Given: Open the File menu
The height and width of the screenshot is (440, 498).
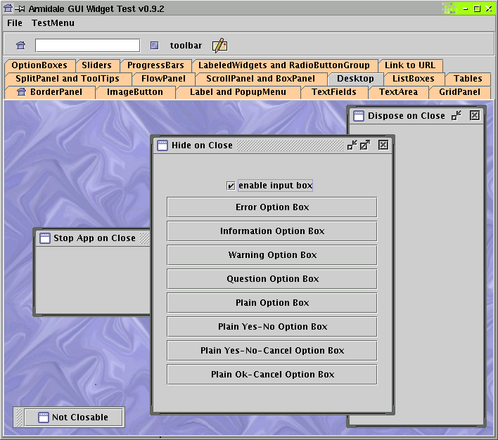Looking at the screenshot, I should [15, 23].
